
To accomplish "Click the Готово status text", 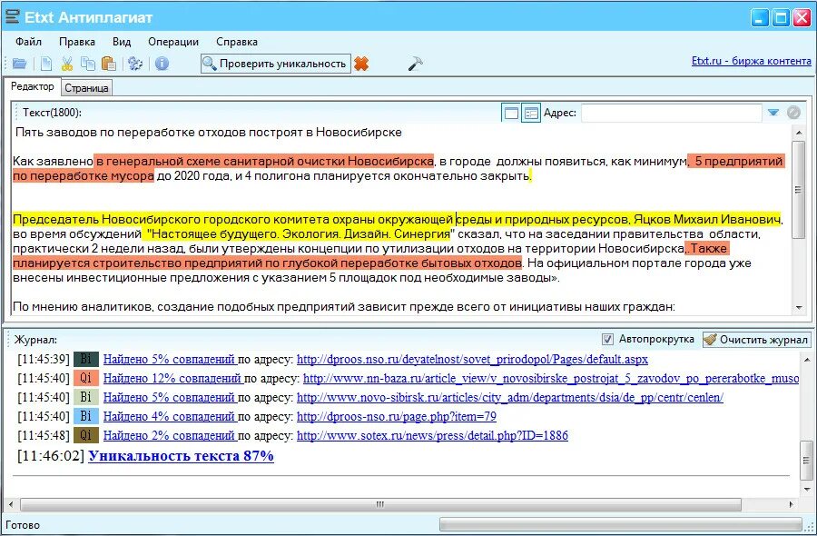I will click(23, 525).
